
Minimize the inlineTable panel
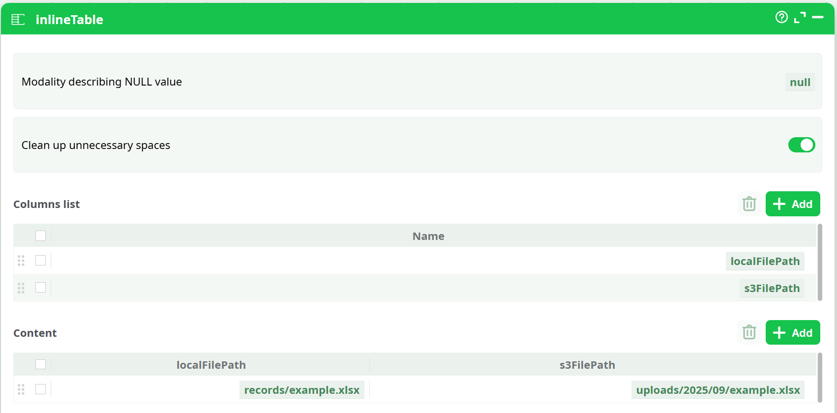tap(818, 17)
